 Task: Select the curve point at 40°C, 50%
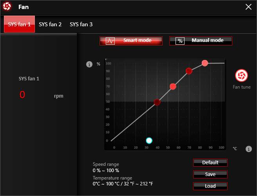click(x=157, y=102)
